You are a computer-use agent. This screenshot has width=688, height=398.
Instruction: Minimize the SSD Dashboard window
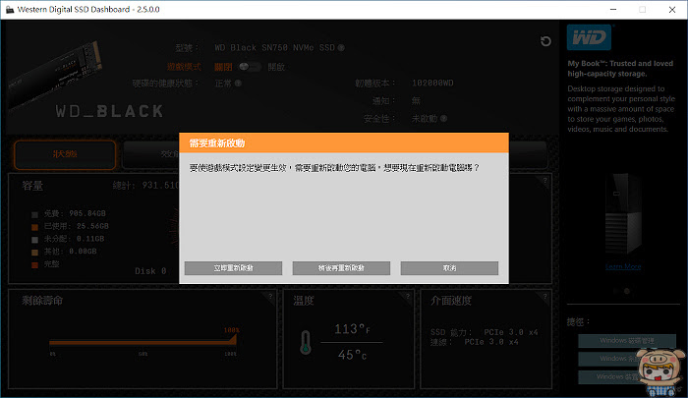point(613,9)
